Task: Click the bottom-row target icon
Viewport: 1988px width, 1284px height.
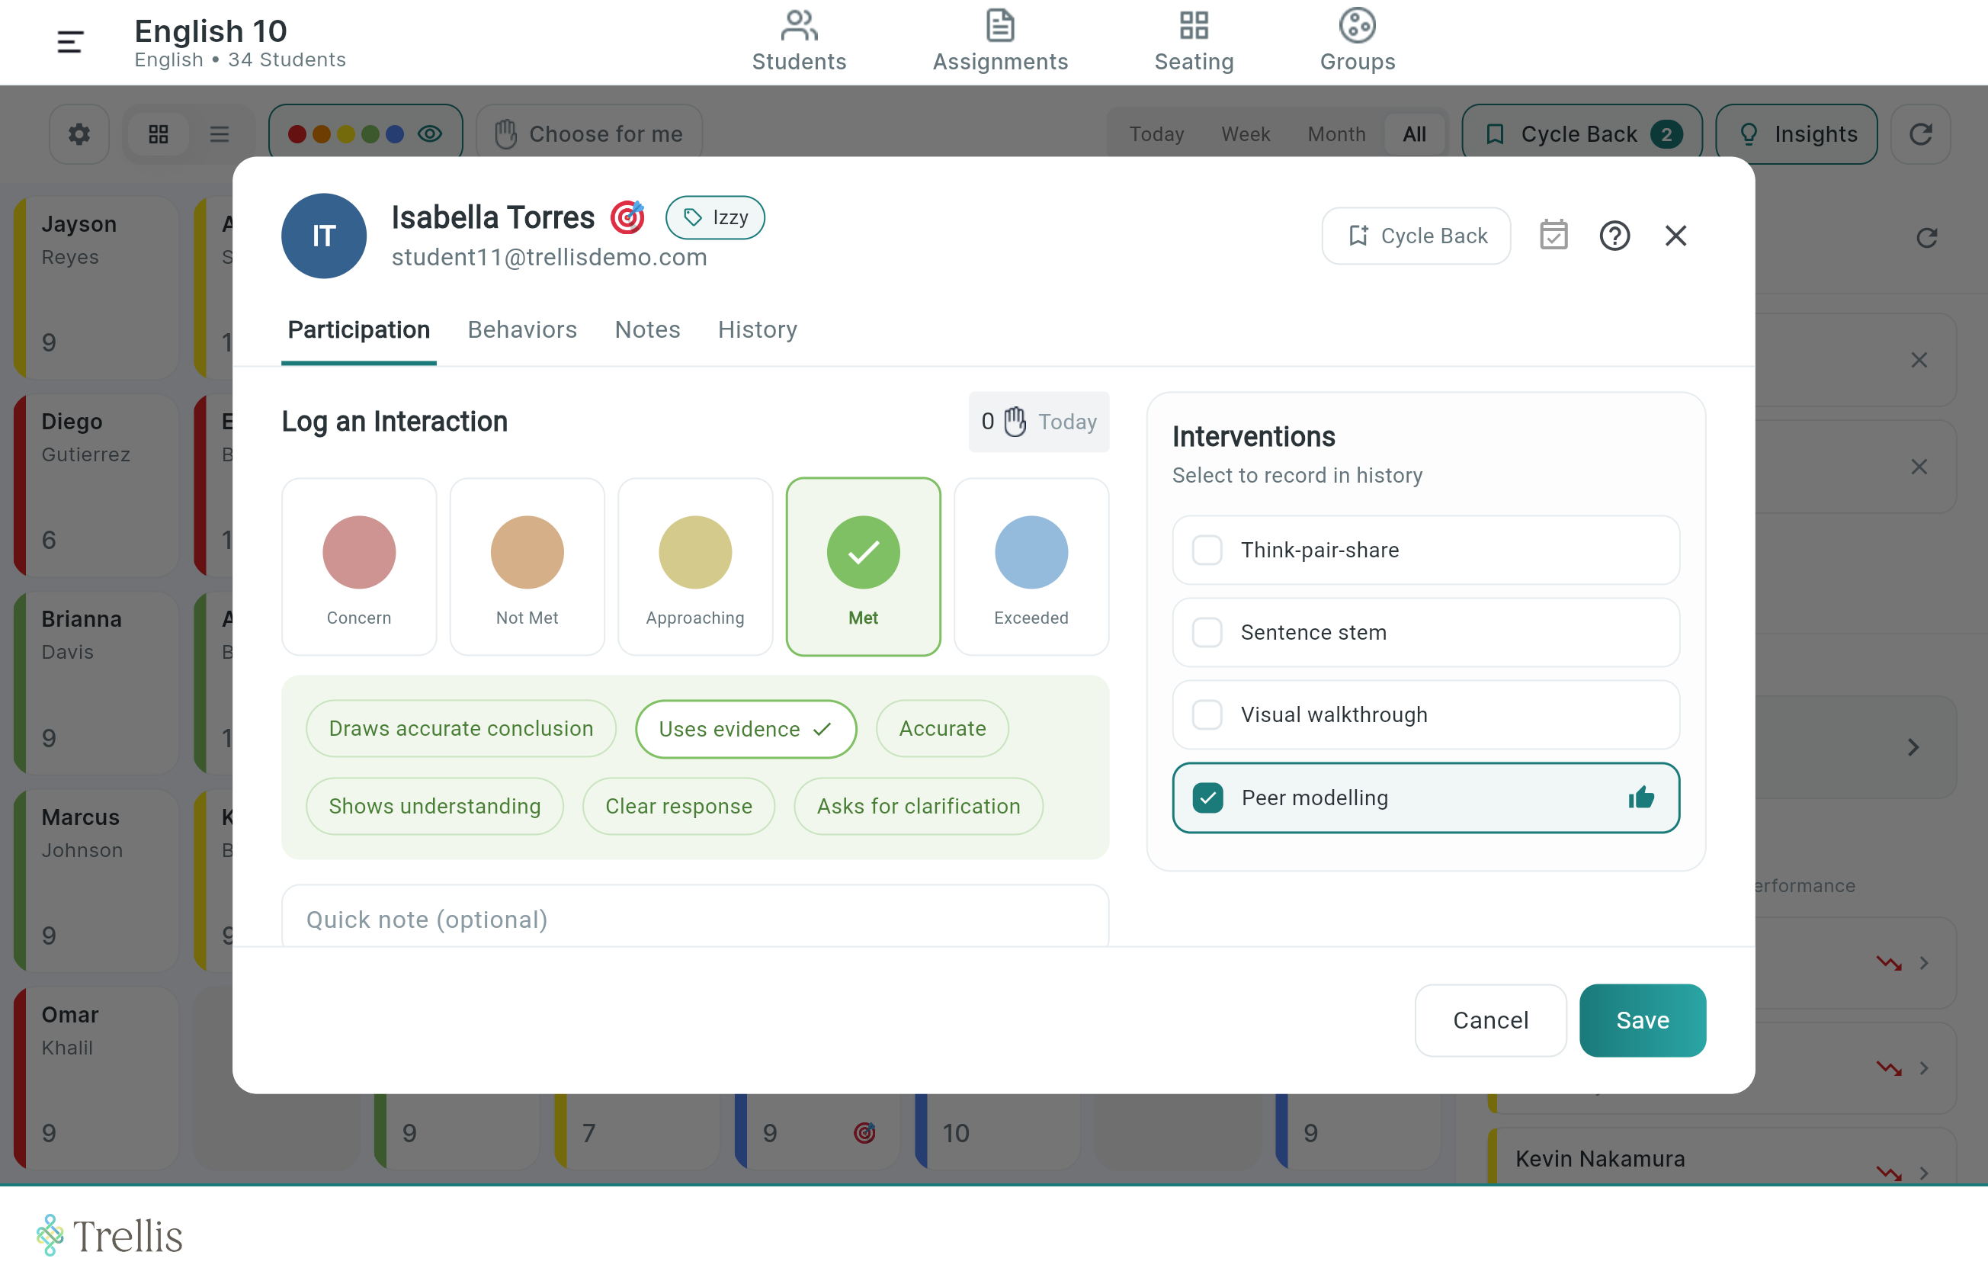Action: (x=864, y=1132)
